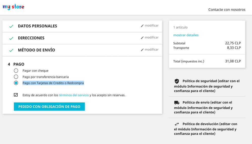
Task: Click the pencil icon beside Direcciones
Action: pyautogui.click(x=142, y=38)
